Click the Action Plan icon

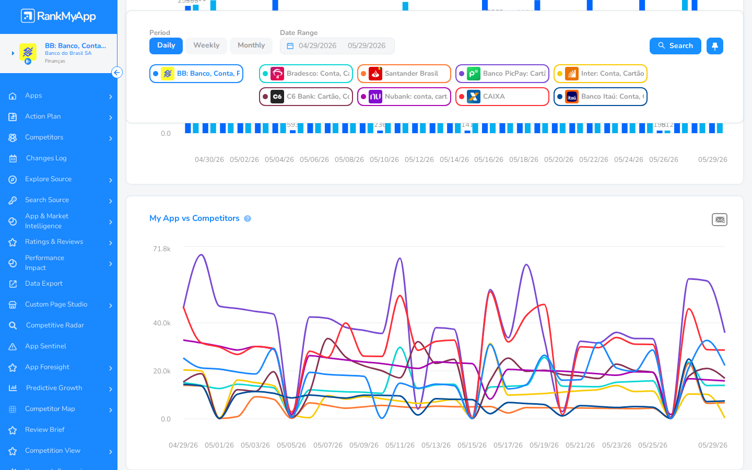point(13,117)
